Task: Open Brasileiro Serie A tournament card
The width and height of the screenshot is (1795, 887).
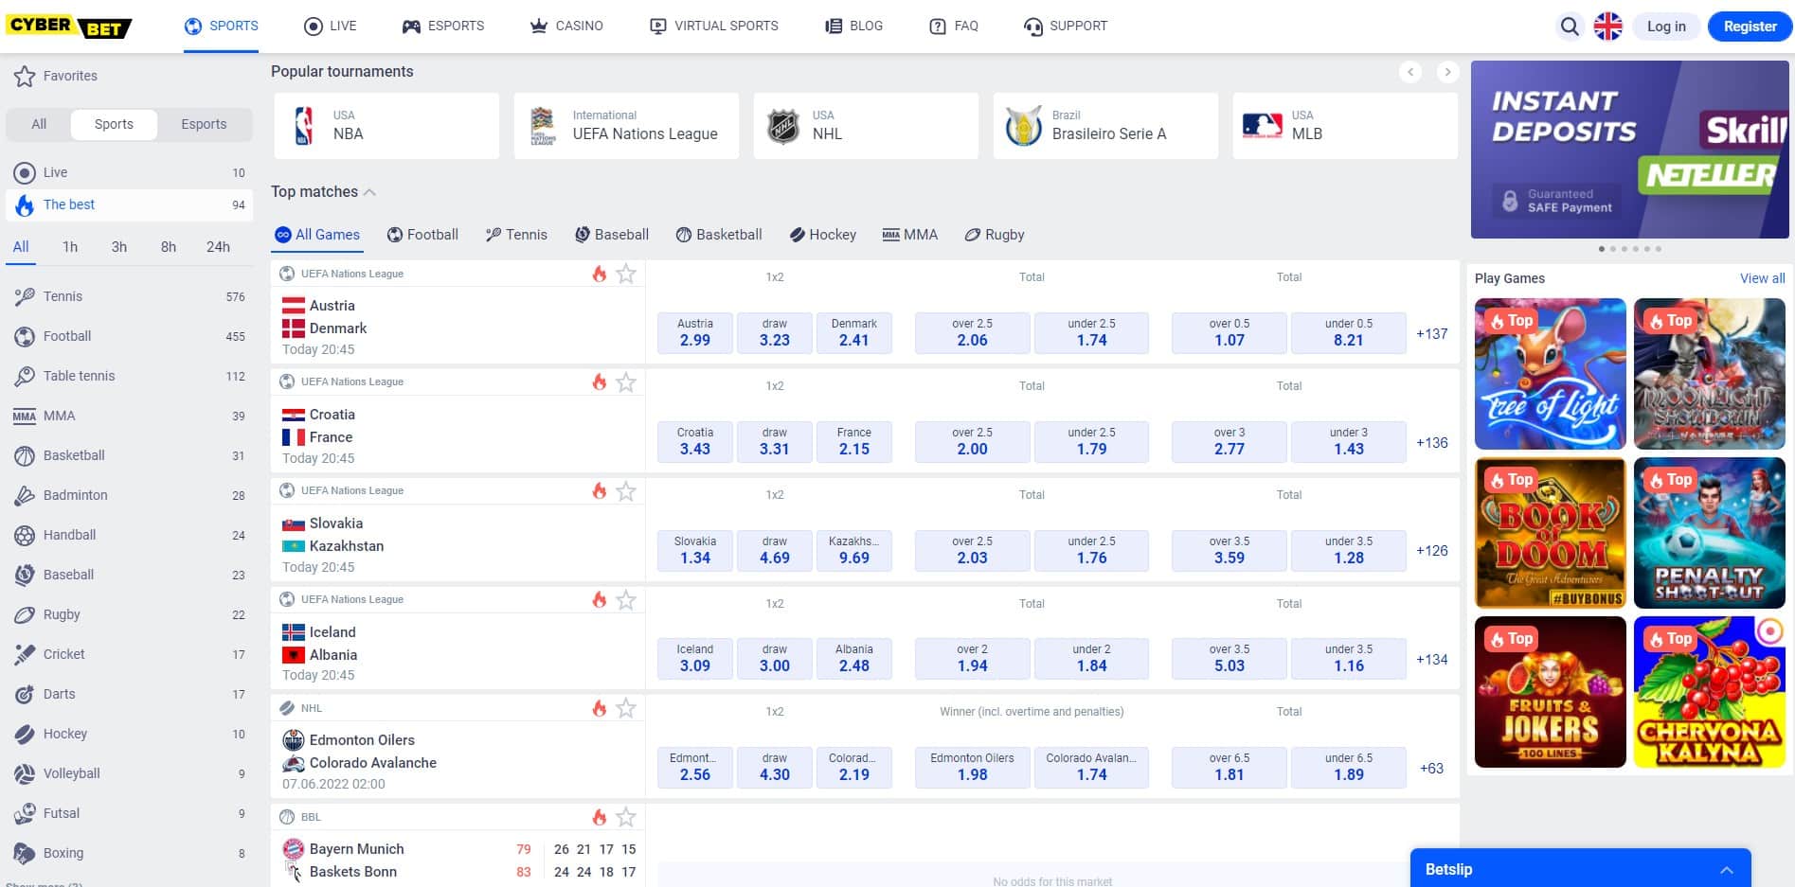Action: click(1105, 126)
